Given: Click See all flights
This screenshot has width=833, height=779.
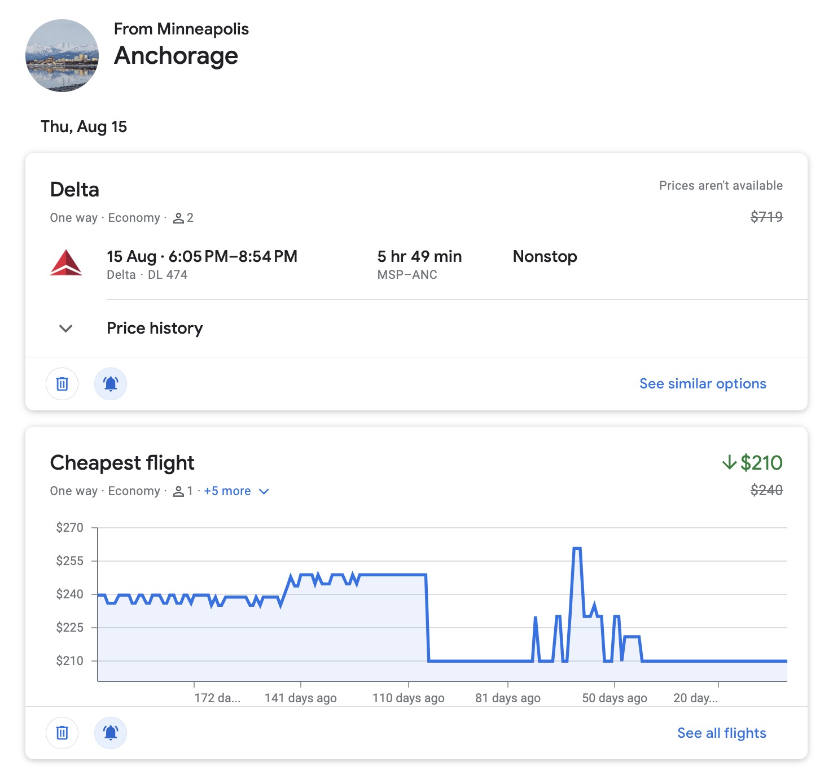Looking at the screenshot, I should tap(721, 733).
